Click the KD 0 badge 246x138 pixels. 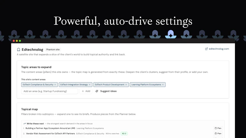point(124,133)
